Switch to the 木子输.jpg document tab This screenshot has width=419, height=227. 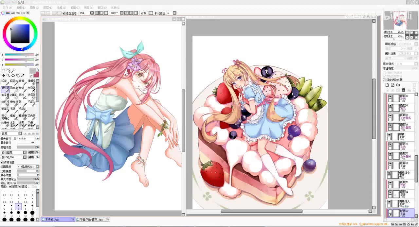tap(58, 219)
